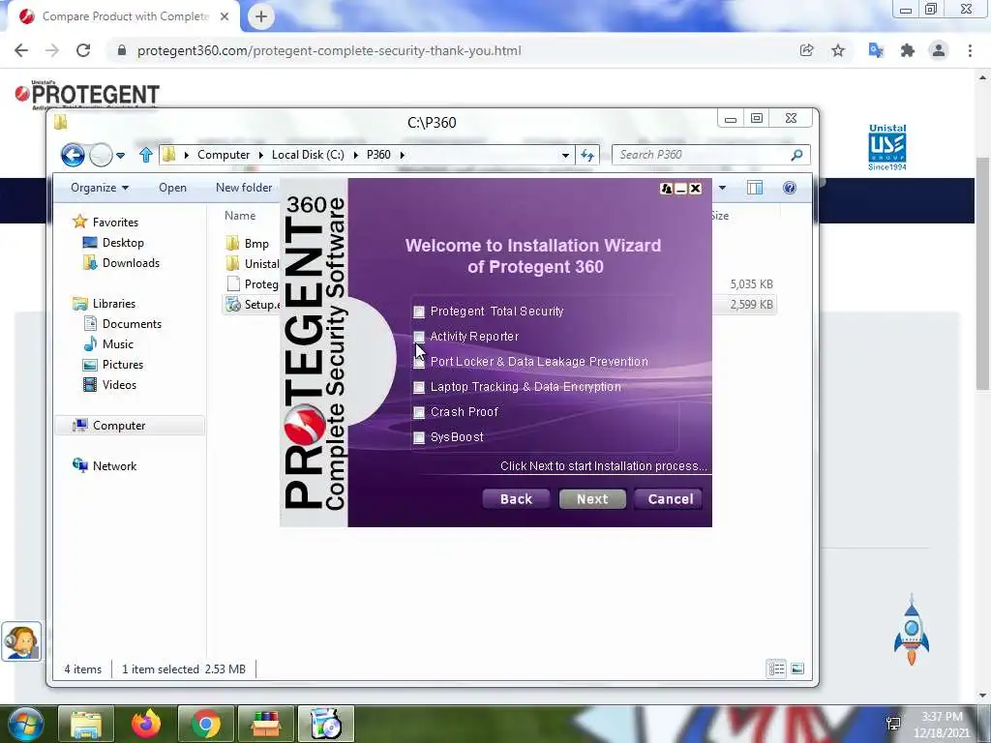Toggle the Explorer preview pane
991x743 pixels.
coord(755,188)
